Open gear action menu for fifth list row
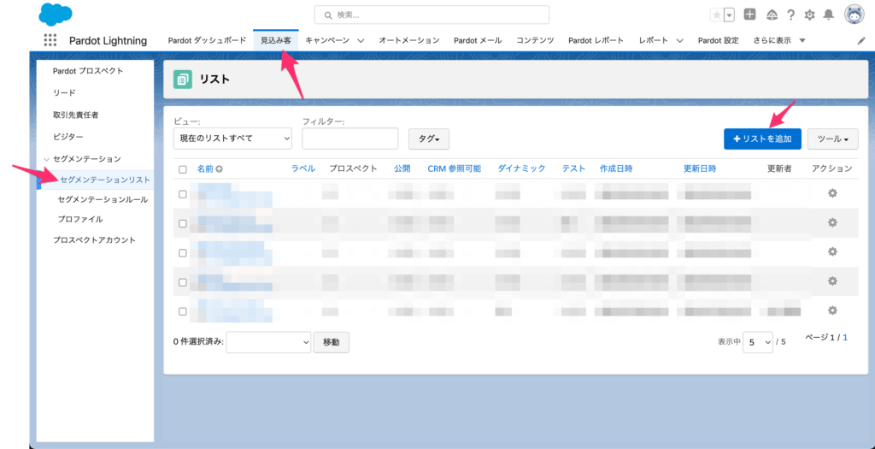875x449 pixels. click(832, 310)
